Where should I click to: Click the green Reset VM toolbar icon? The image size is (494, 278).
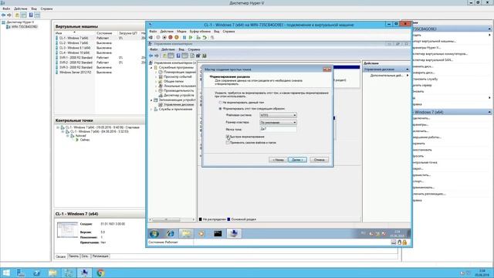(x=191, y=38)
